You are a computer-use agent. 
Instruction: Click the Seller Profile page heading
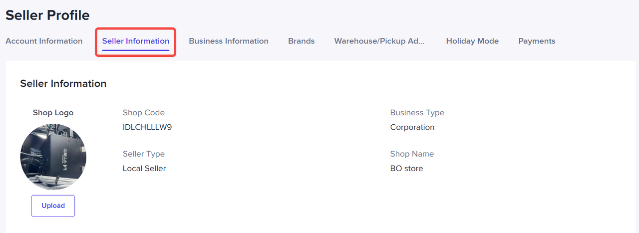[47, 15]
